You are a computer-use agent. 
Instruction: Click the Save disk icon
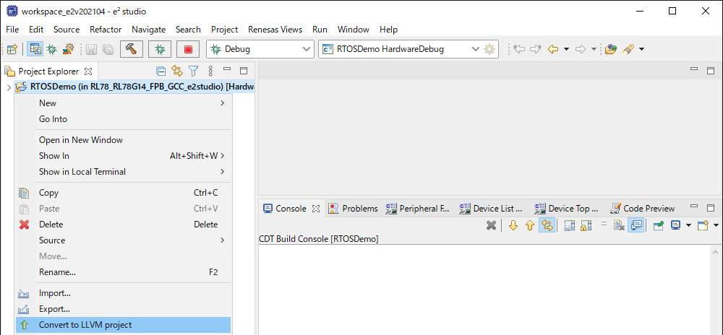(x=91, y=49)
